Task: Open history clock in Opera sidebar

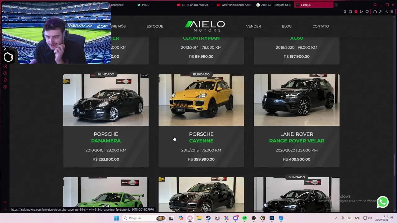Action: coord(5,73)
